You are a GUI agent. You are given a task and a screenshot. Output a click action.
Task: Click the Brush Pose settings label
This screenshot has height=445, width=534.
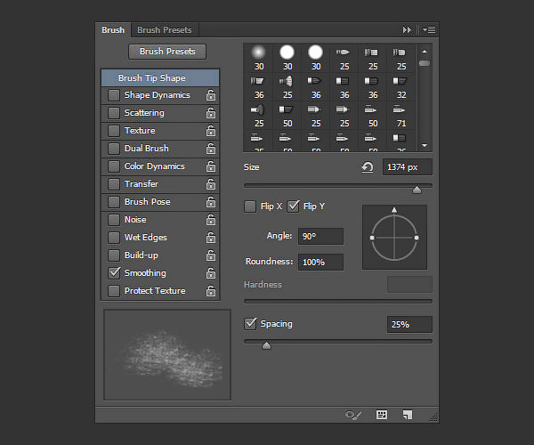coord(147,201)
